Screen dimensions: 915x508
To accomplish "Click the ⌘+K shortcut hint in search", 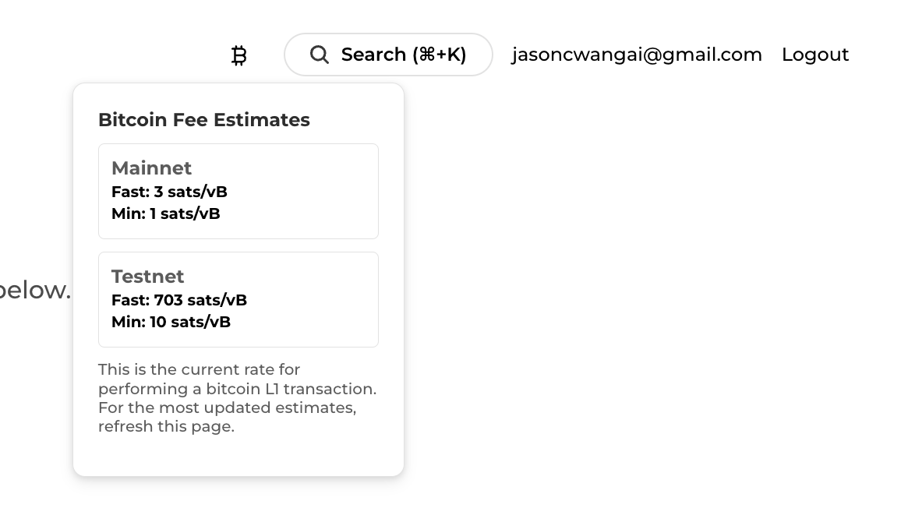I will coord(441,55).
